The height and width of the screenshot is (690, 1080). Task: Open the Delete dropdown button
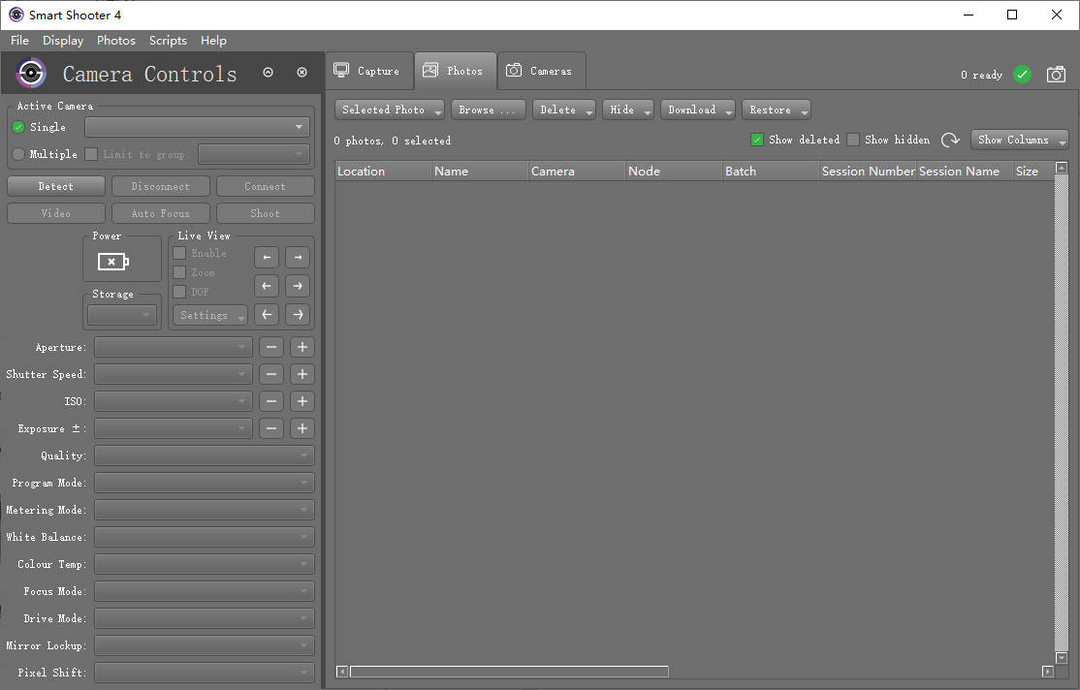point(564,110)
